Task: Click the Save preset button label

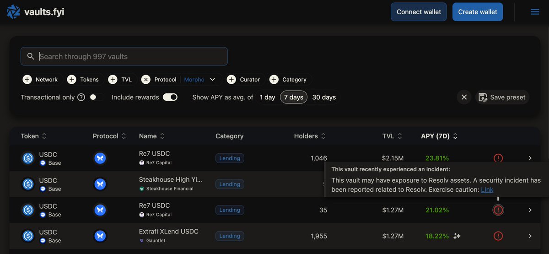Action: [507, 97]
